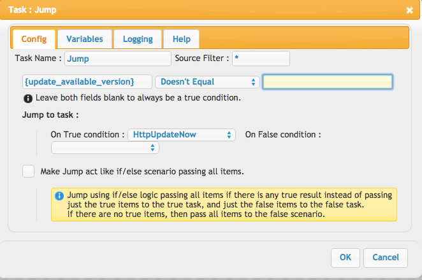Image resolution: width=422 pixels, height=280 pixels.
Task: Select the Help tab
Action: (x=182, y=39)
